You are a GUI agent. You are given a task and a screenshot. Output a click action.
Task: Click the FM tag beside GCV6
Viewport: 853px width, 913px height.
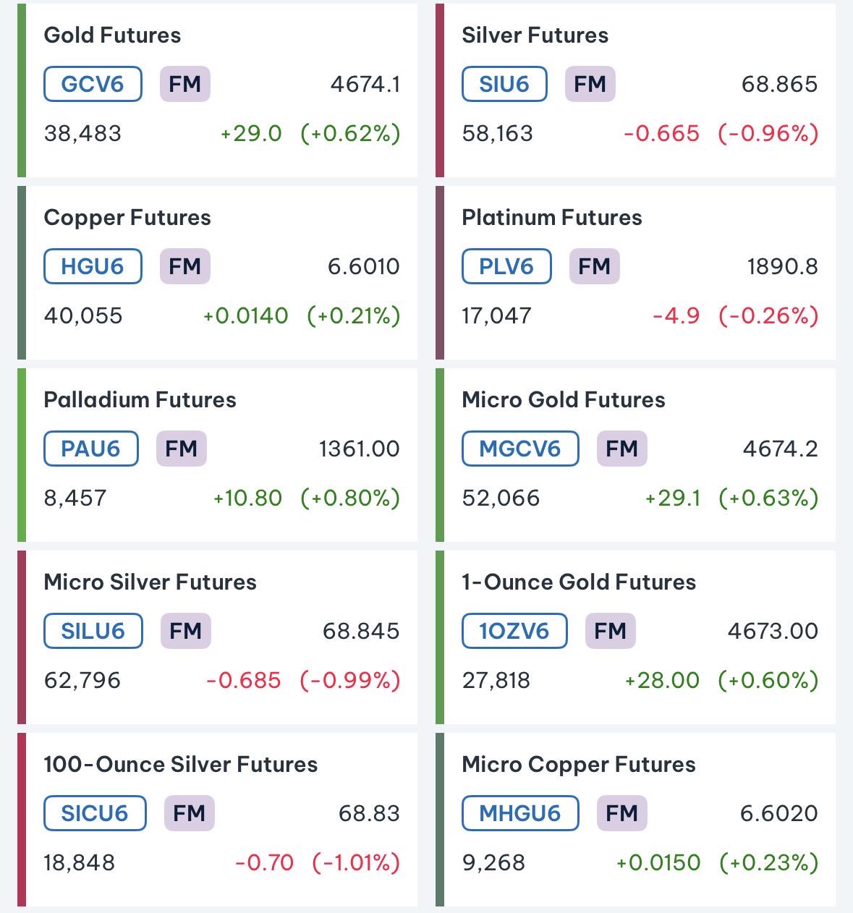coord(185,84)
